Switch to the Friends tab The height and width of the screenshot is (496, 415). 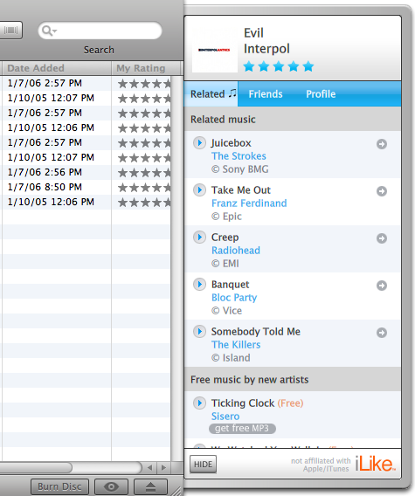pos(266,94)
